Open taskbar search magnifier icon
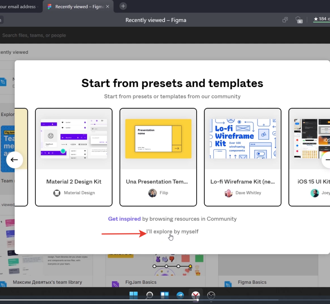This screenshot has height=304, width=330. click(x=149, y=295)
